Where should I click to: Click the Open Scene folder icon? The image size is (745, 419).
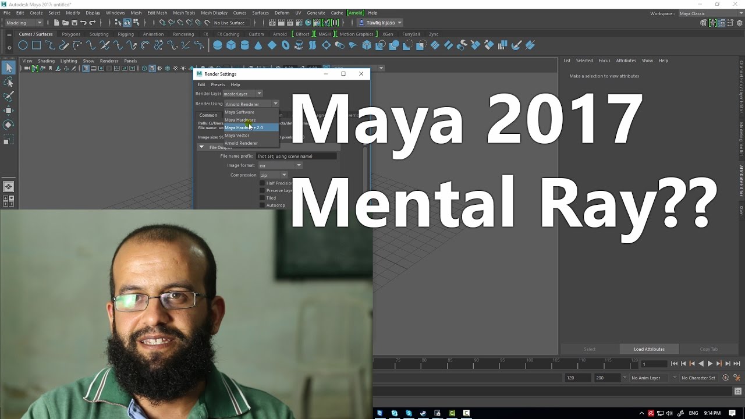65,23
